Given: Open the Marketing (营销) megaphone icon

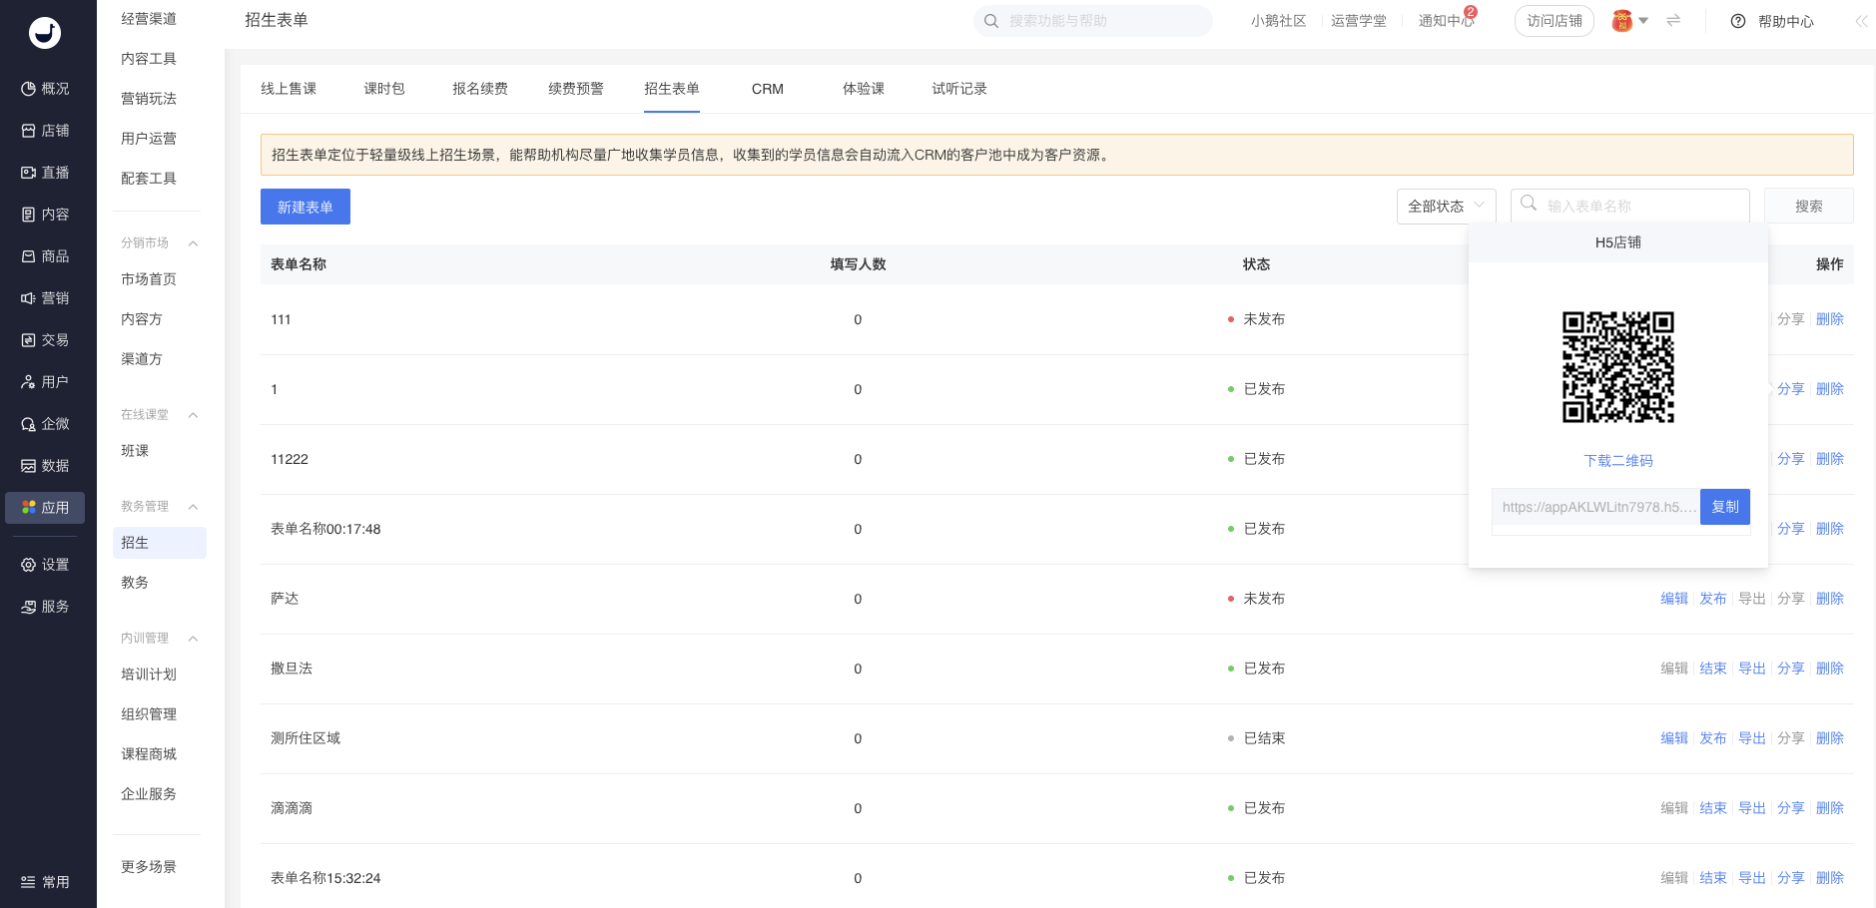Looking at the screenshot, I should click(29, 298).
